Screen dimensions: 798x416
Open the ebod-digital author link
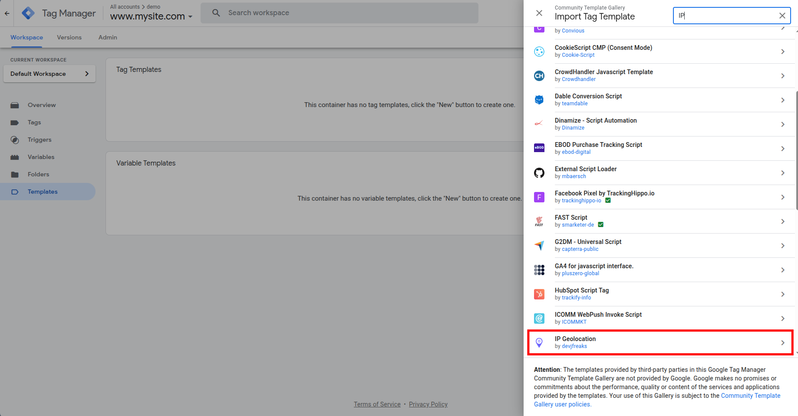pyautogui.click(x=576, y=152)
